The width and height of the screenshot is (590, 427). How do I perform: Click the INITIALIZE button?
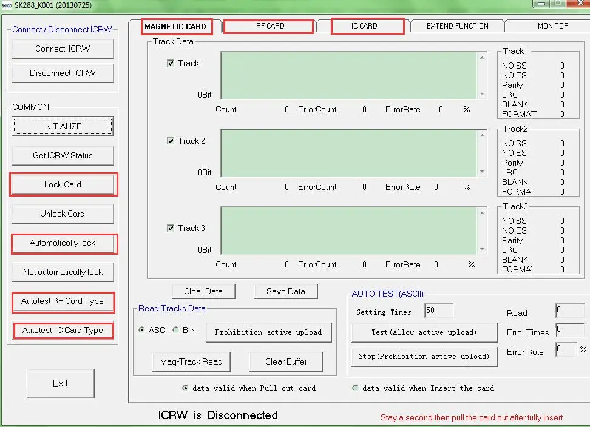point(63,126)
